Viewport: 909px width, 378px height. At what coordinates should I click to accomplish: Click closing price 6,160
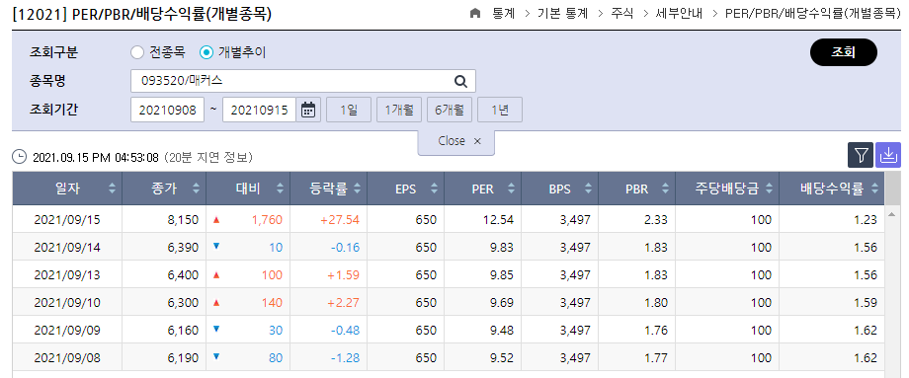coord(183,331)
